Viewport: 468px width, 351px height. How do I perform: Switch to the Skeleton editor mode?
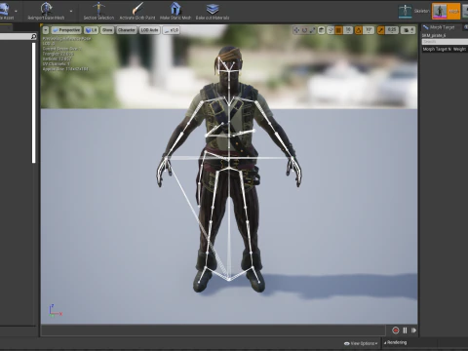414,11
